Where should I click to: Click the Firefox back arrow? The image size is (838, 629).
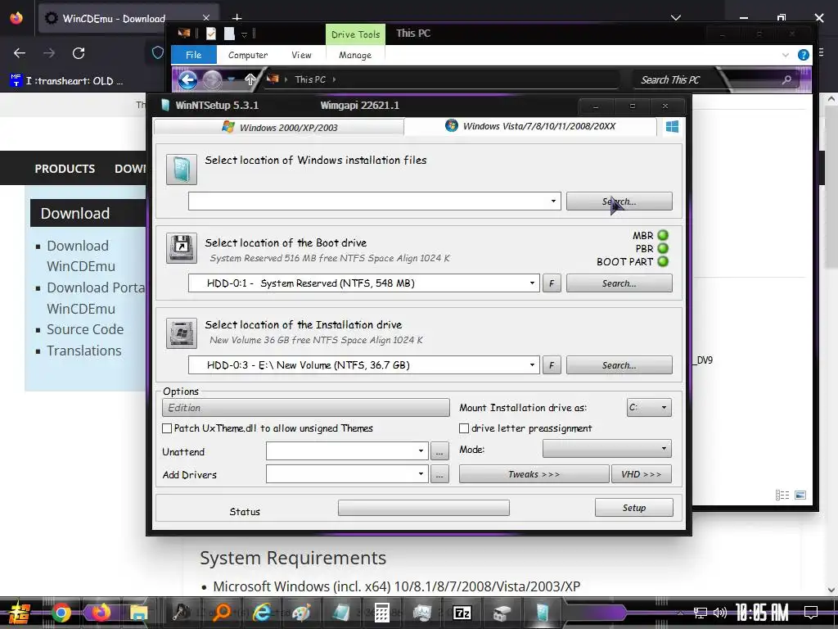coord(20,53)
